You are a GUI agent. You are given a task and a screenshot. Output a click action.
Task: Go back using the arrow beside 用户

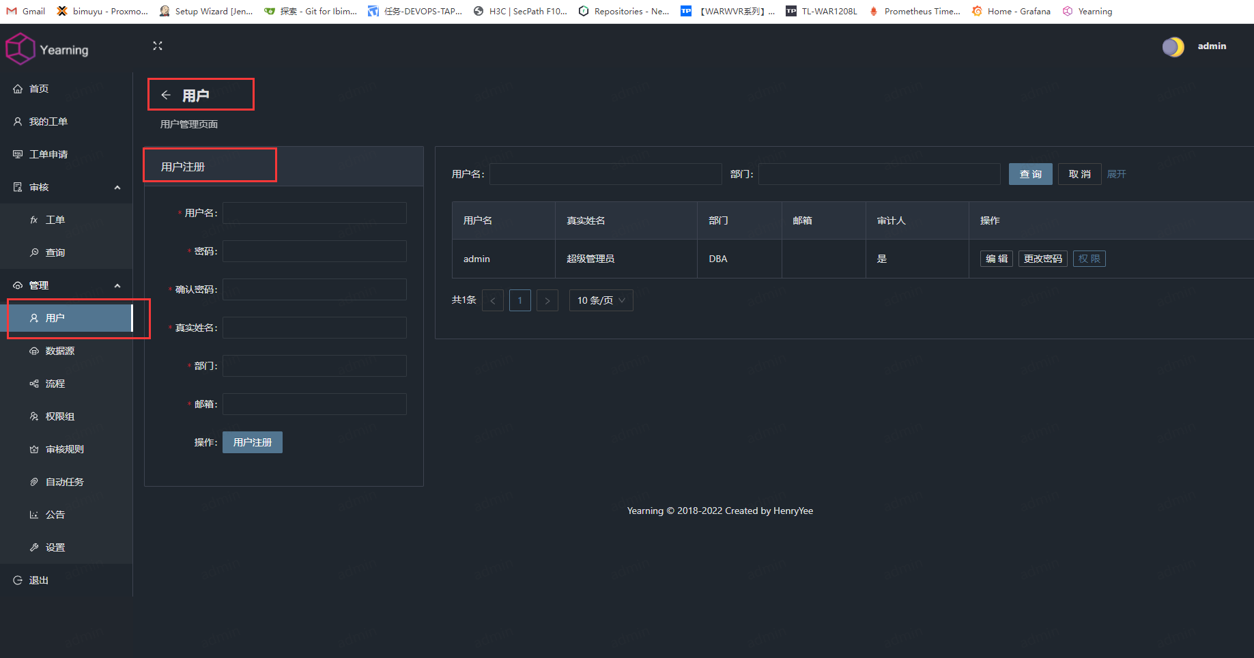[x=166, y=95]
